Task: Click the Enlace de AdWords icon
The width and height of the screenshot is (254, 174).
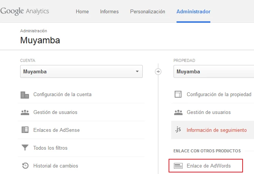Action: (x=178, y=166)
